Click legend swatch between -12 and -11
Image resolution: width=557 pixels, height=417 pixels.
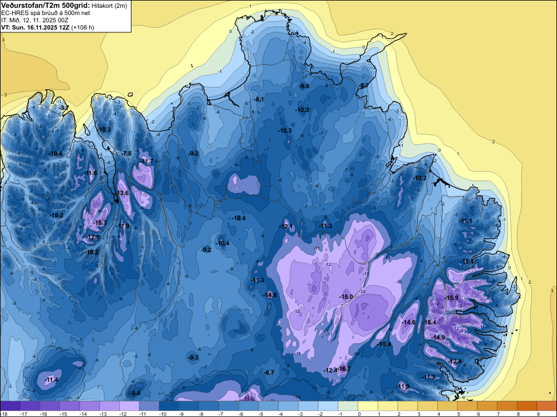tap(129, 406)
